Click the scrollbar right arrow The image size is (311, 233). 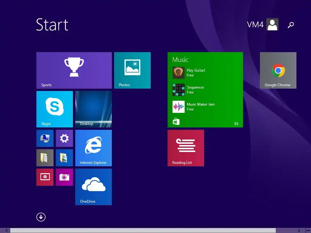click(299, 231)
